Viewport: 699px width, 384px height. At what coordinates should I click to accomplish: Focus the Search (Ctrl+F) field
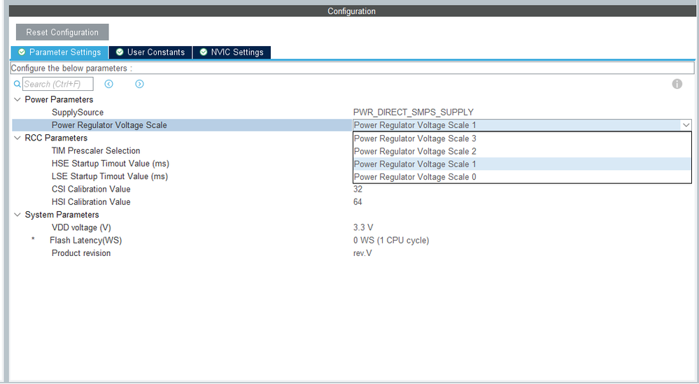pyautogui.click(x=58, y=84)
